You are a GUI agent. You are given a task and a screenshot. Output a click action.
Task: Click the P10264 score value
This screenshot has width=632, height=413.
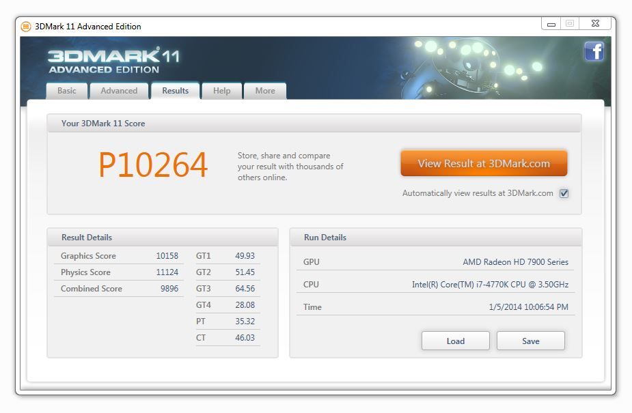pos(153,165)
